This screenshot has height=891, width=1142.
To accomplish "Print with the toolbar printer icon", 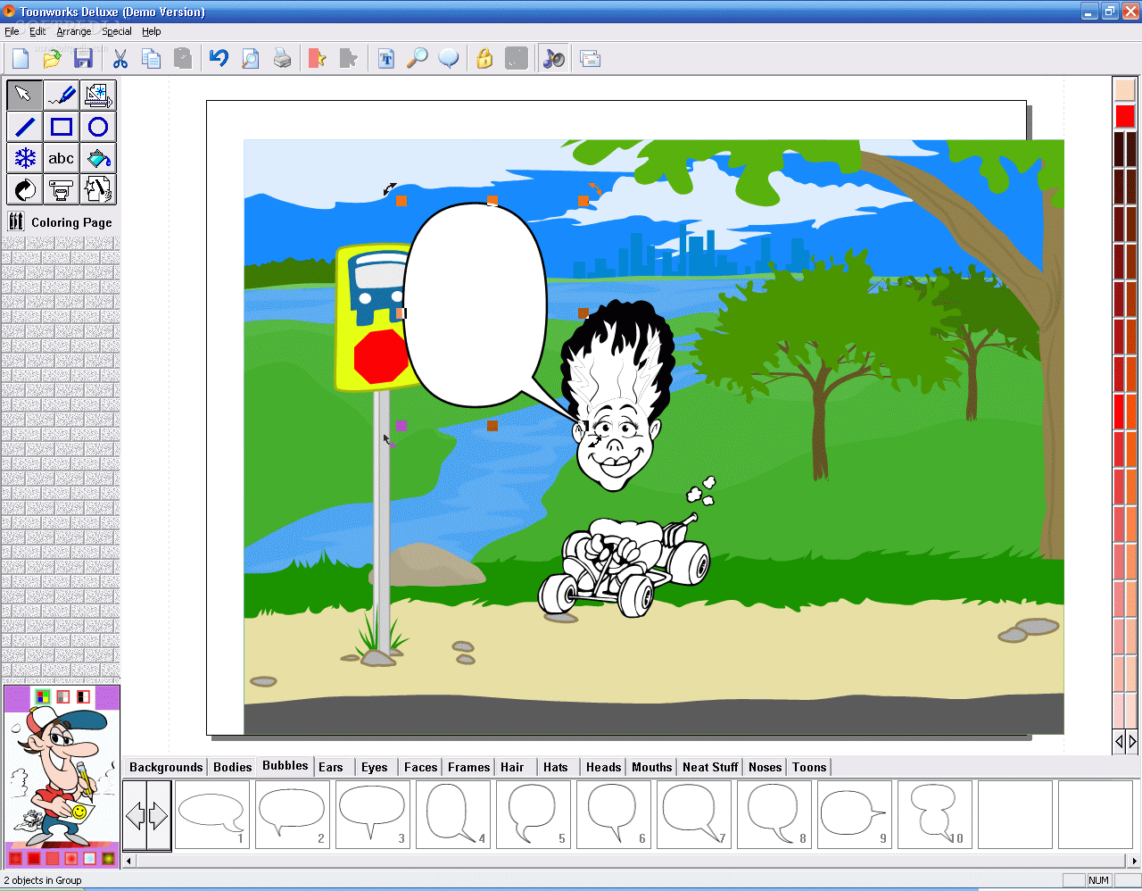I will 283,59.
